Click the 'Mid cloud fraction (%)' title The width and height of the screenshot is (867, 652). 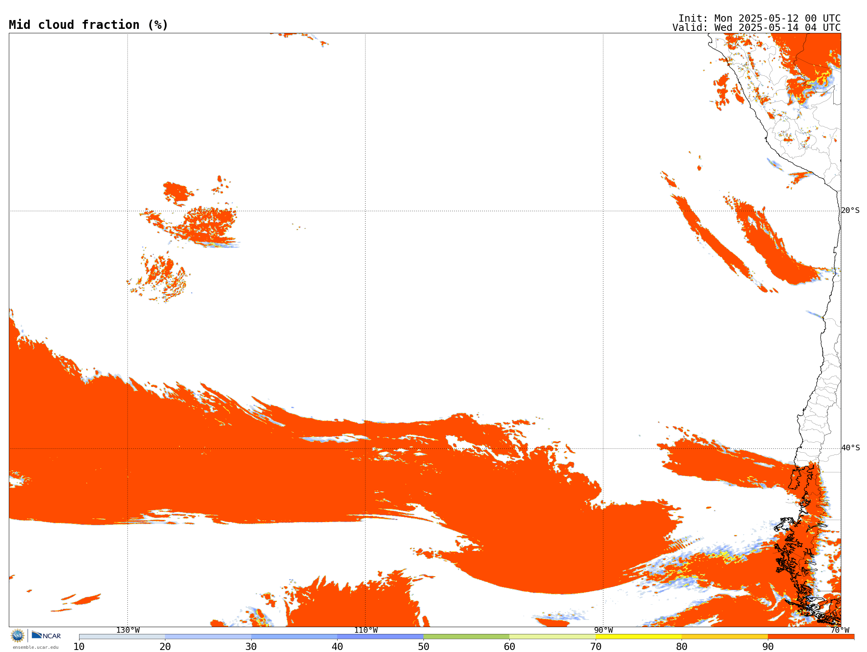click(x=88, y=25)
